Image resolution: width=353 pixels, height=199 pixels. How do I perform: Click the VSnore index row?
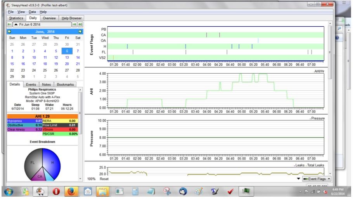tap(60, 129)
